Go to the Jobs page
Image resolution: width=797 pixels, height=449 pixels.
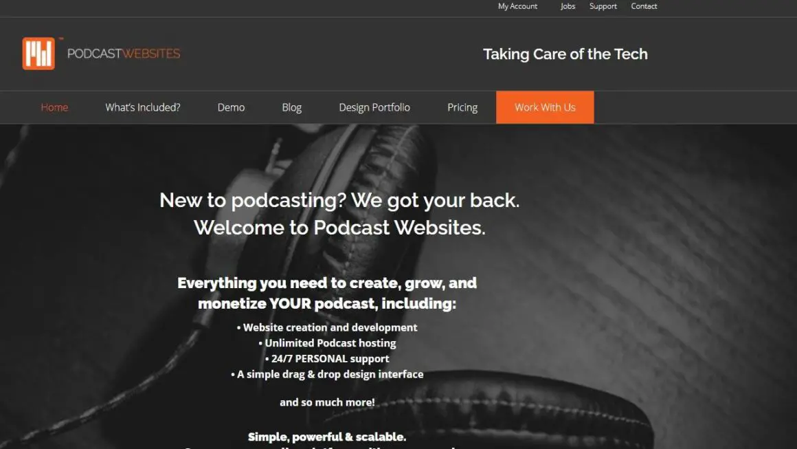[x=568, y=6]
